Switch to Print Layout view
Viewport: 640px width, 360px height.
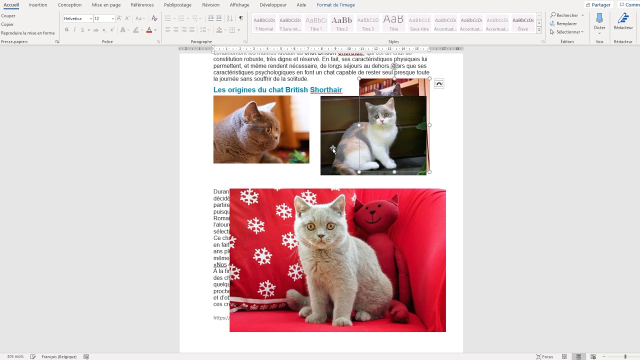578,356
